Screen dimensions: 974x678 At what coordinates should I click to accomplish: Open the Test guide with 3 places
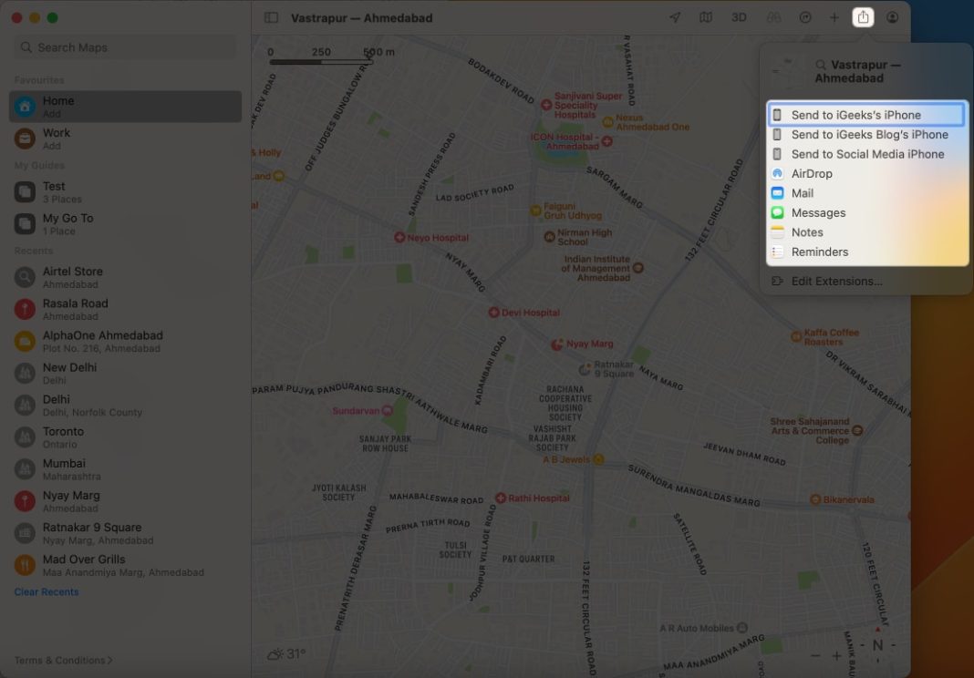[x=54, y=191]
